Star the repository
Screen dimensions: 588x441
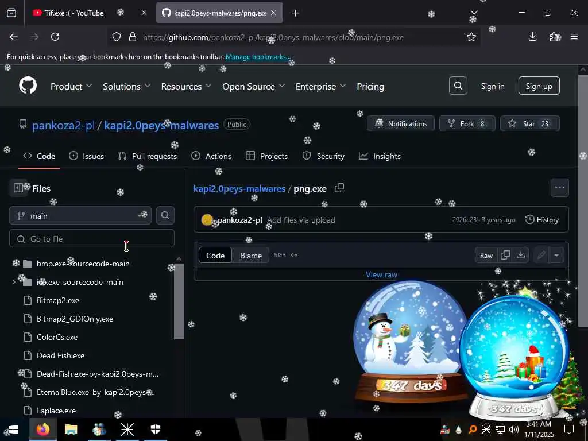click(x=529, y=123)
